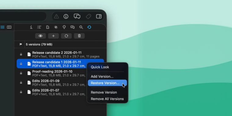Click document icon of Edits 2026-01-09

point(29,82)
